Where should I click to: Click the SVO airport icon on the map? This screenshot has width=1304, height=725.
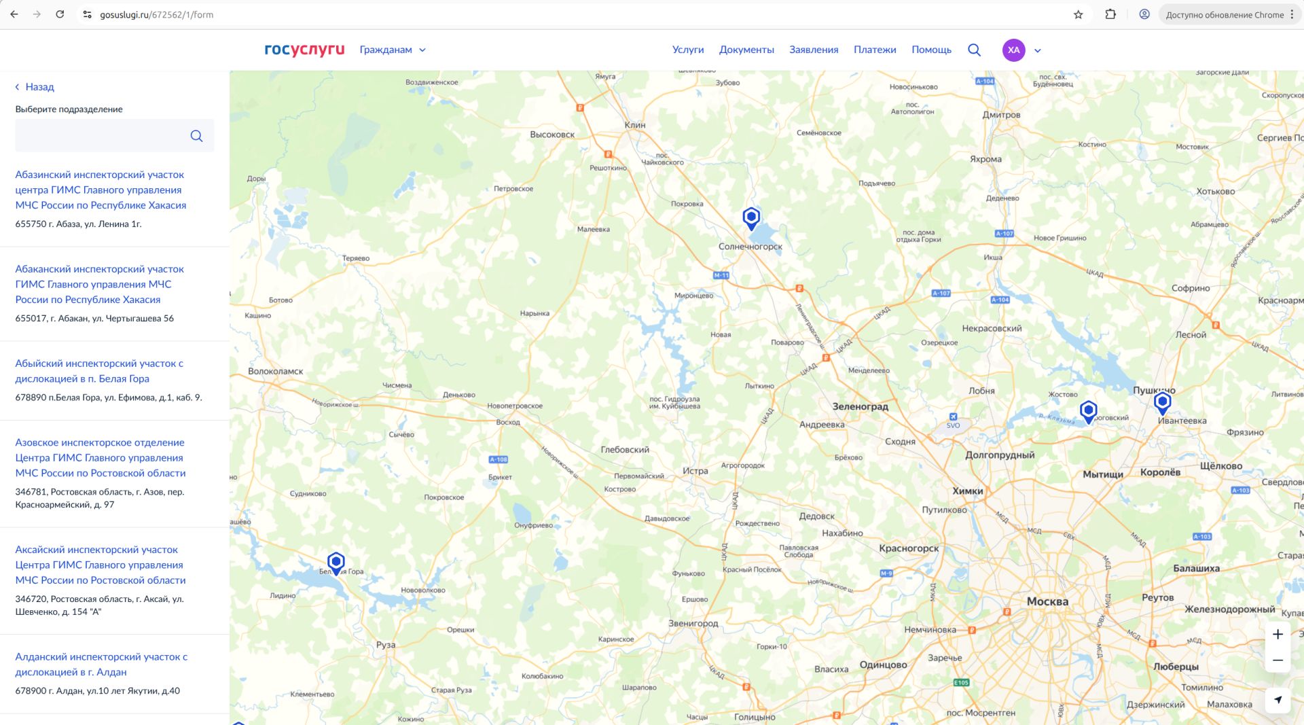[953, 417]
